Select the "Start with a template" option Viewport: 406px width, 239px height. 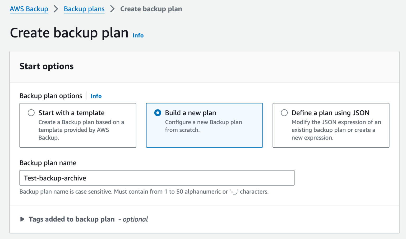(31, 113)
